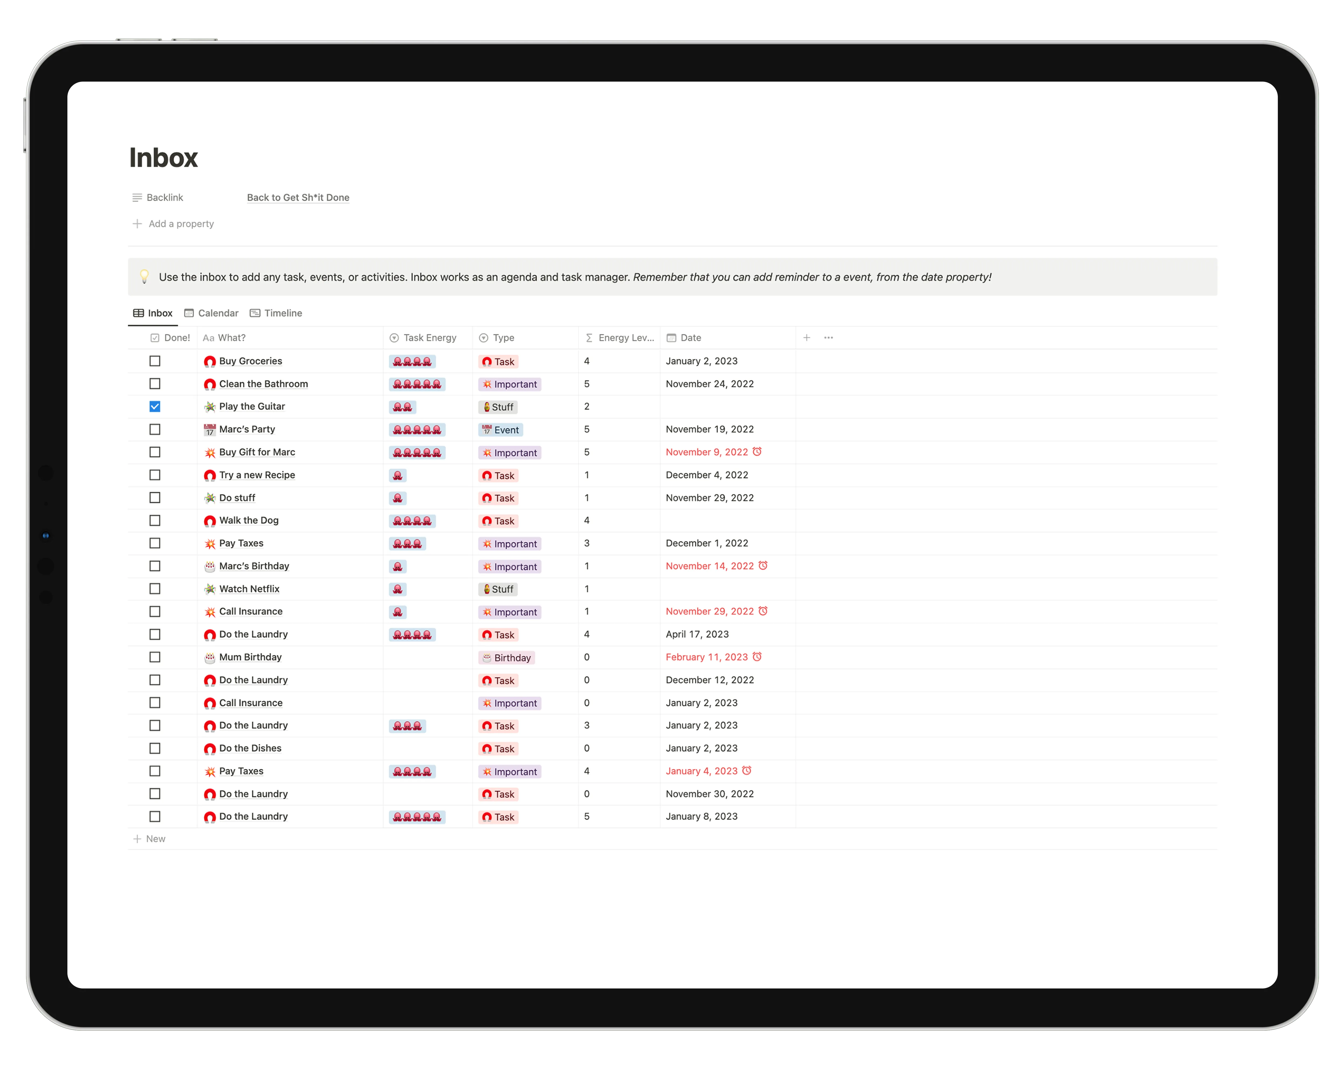Click the Aa icon in the What? column header
1342x1069 pixels.
tap(209, 338)
